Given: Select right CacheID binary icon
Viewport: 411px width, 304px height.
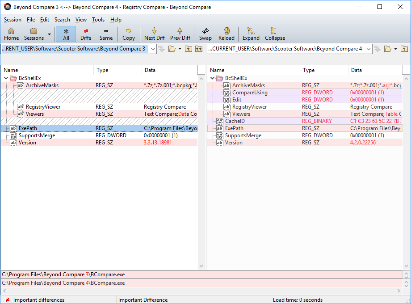Looking at the screenshot, I should pyautogui.click(x=220, y=121).
